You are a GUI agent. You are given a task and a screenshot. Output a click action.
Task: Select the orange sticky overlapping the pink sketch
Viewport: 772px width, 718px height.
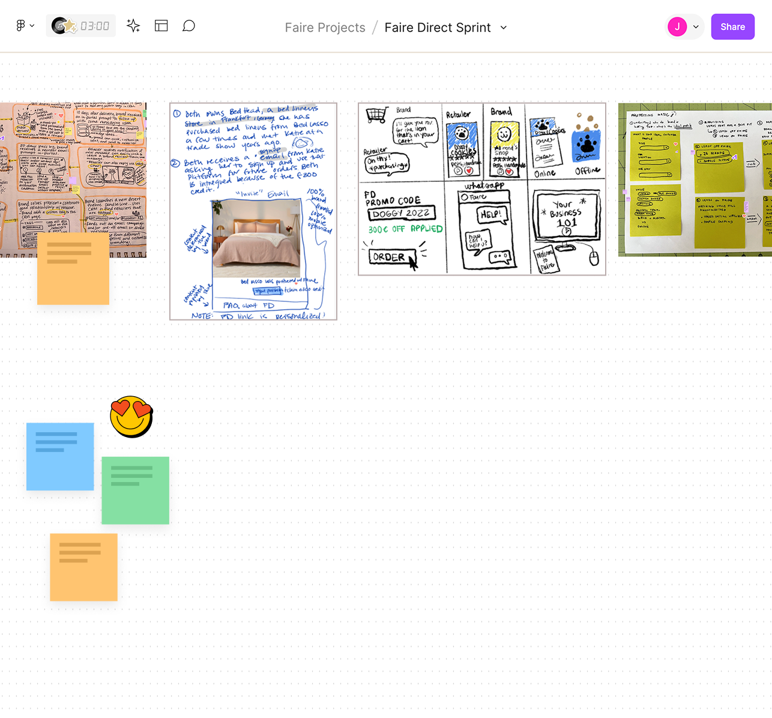73,269
